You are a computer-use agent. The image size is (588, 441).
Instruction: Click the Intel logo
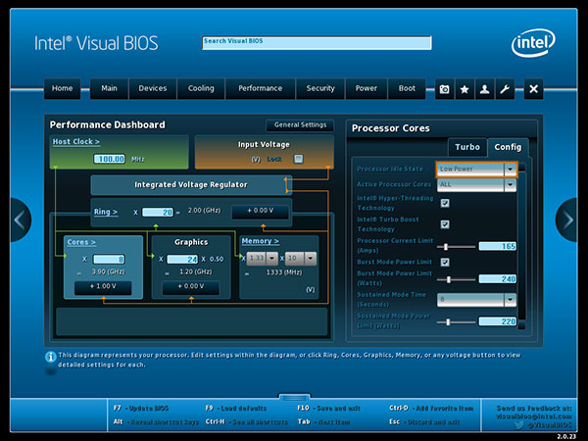(x=533, y=43)
